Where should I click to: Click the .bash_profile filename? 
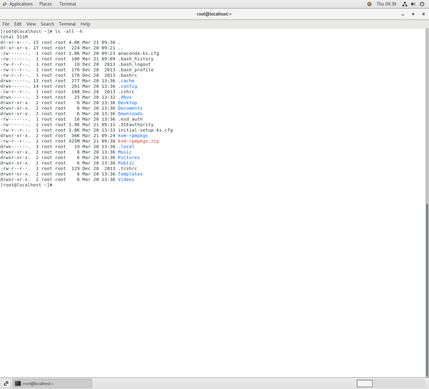136,70
